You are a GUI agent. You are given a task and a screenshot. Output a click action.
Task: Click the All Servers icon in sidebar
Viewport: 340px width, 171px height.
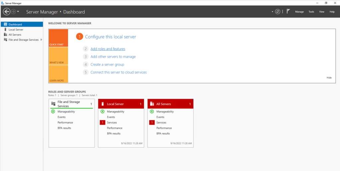tap(5, 35)
